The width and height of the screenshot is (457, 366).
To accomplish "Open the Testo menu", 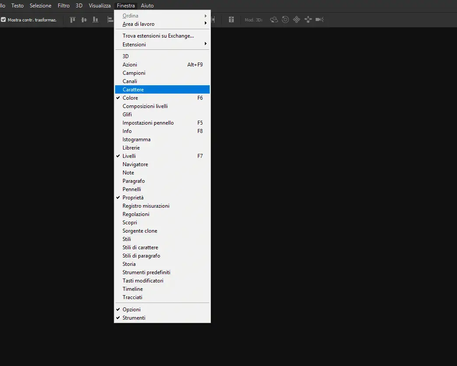I will (18, 6).
